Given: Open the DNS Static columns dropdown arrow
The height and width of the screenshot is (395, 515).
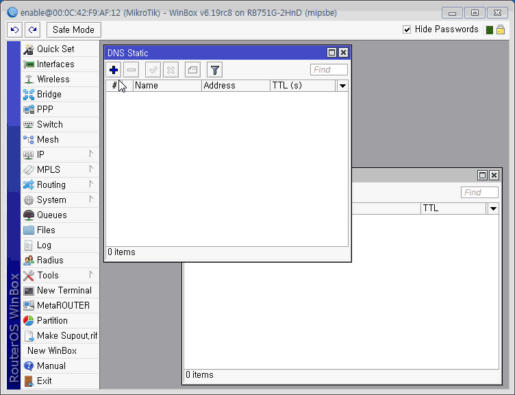Looking at the screenshot, I should (342, 86).
